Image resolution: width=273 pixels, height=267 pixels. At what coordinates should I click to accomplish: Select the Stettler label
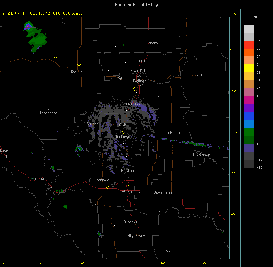(201, 75)
